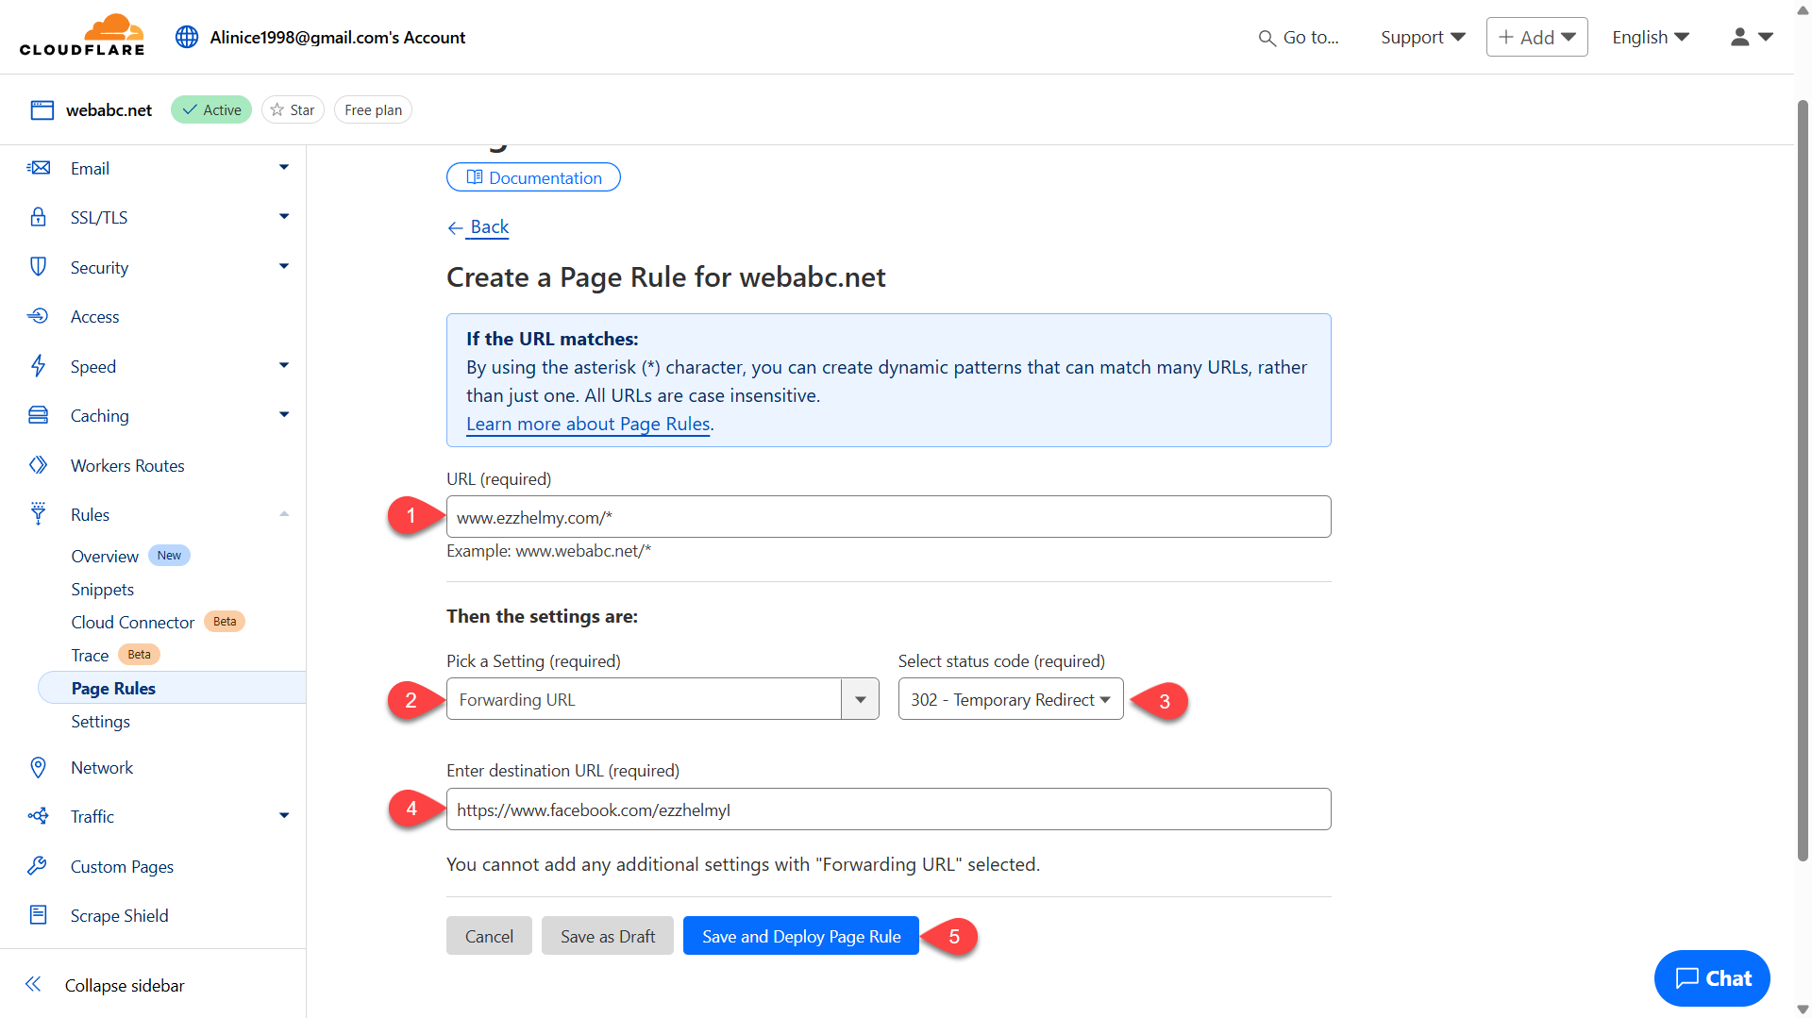Open Snippets under Rules

[x=103, y=589]
